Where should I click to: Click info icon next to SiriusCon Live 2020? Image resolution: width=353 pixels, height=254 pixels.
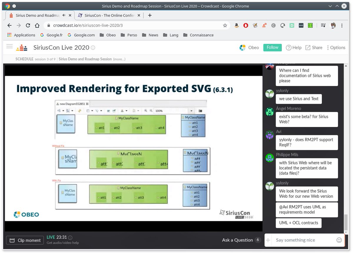93,48
